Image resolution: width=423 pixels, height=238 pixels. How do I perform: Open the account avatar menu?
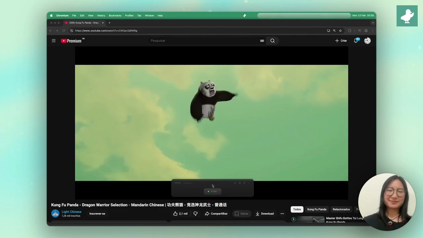(367, 41)
